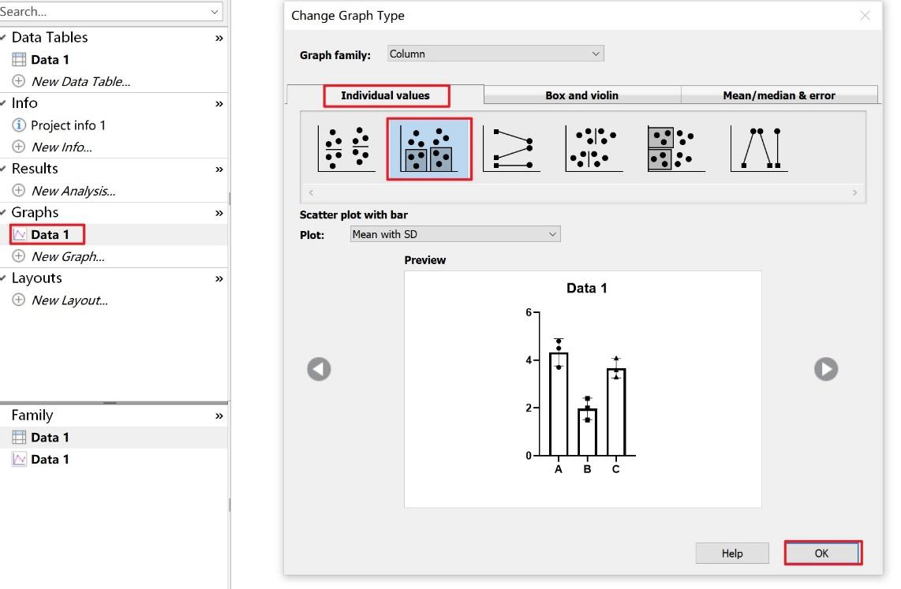Click the next preview arrow button
The width and height of the screenshot is (901, 589).
click(825, 369)
